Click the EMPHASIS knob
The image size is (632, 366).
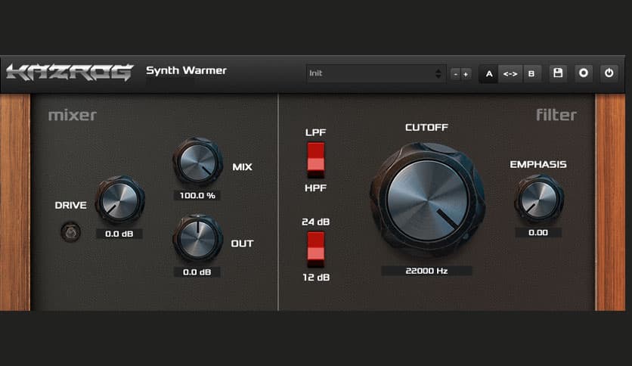point(538,199)
